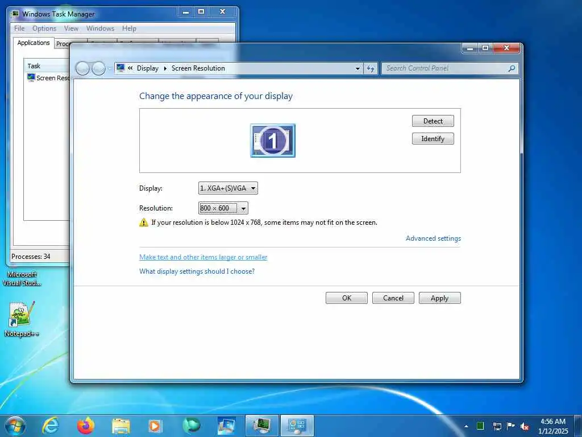Screen dimensions: 582x437
Task: Click the Apply button
Action: 439,298
